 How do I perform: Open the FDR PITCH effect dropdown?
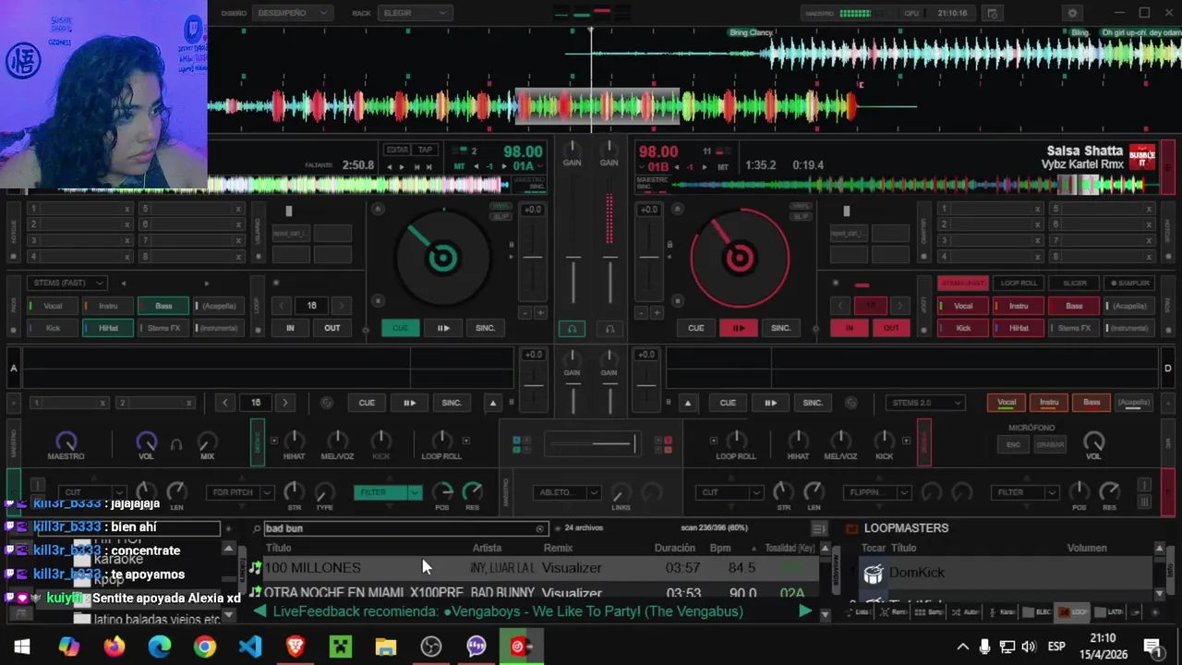239,492
